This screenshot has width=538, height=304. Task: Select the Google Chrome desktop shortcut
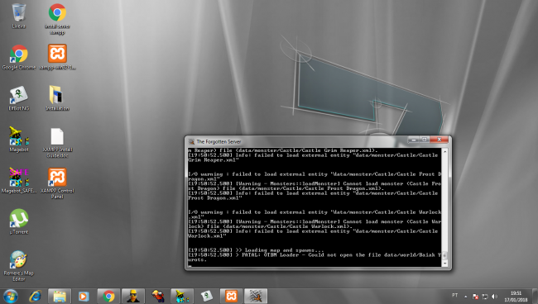coord(19,57)
